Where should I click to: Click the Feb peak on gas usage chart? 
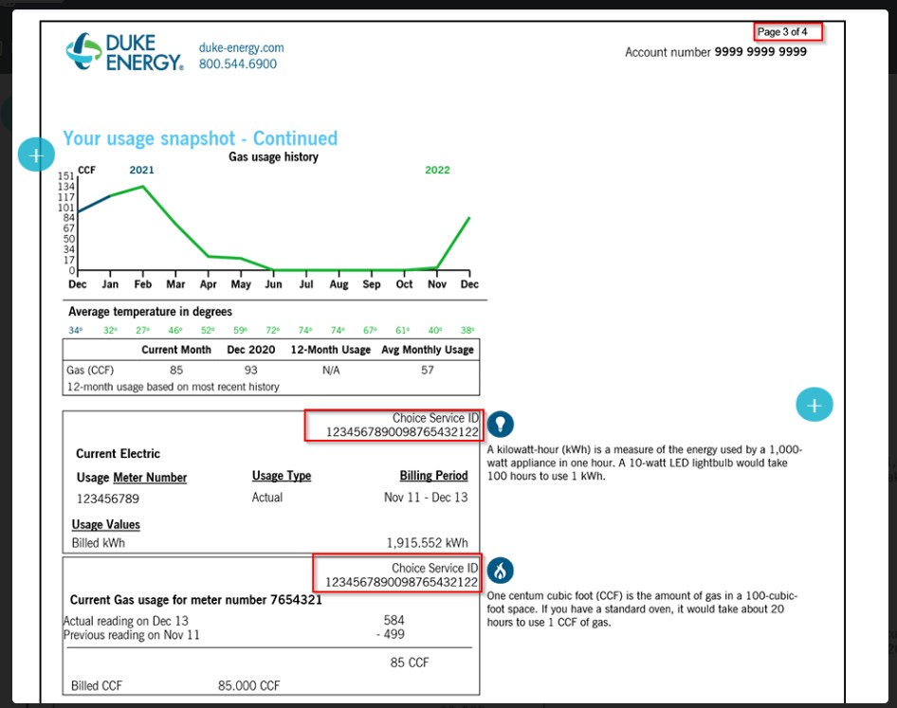[143, 187]
